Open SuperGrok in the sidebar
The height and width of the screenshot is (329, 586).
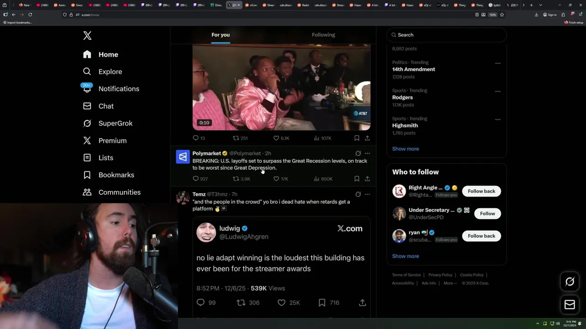[108, 123]
